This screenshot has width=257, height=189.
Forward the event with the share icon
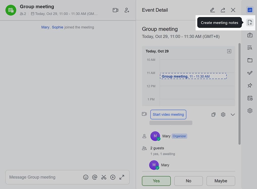coord(223,10)
